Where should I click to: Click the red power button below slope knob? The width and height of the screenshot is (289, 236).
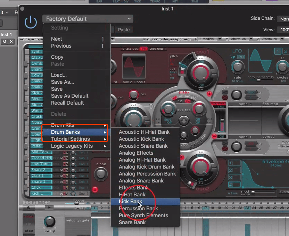click(x=95, y=190)
